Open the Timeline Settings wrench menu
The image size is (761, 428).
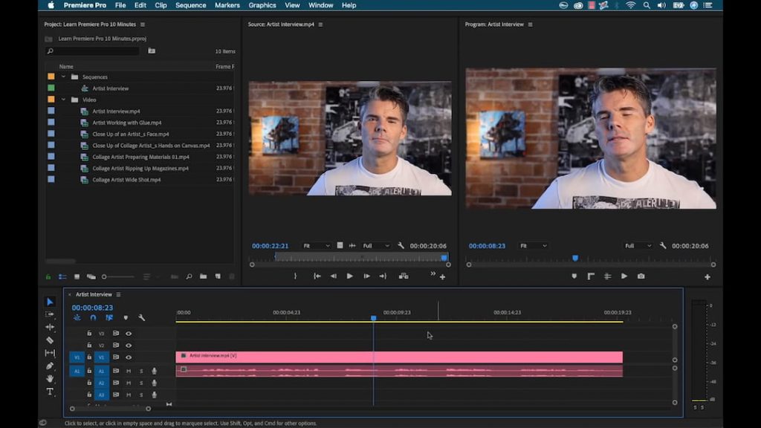click(x=142, y=317)
